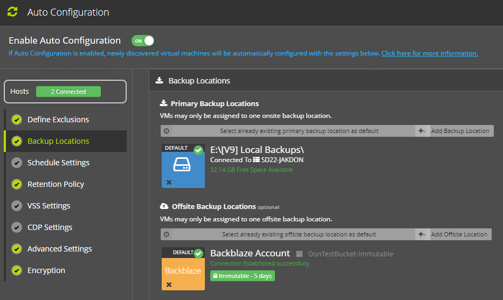Click the download icon in Backup Locations header
Image resolution: width=503 pixels, height=300 pixels.
point(160,80)
